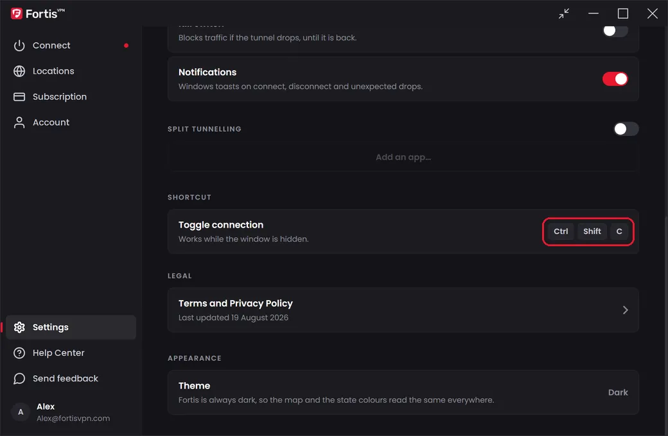Click the Subscription card icon

point(19,97)
